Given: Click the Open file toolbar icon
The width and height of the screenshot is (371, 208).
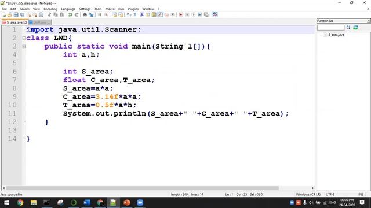Looking at the screenshot, I should tap(10, 14).
